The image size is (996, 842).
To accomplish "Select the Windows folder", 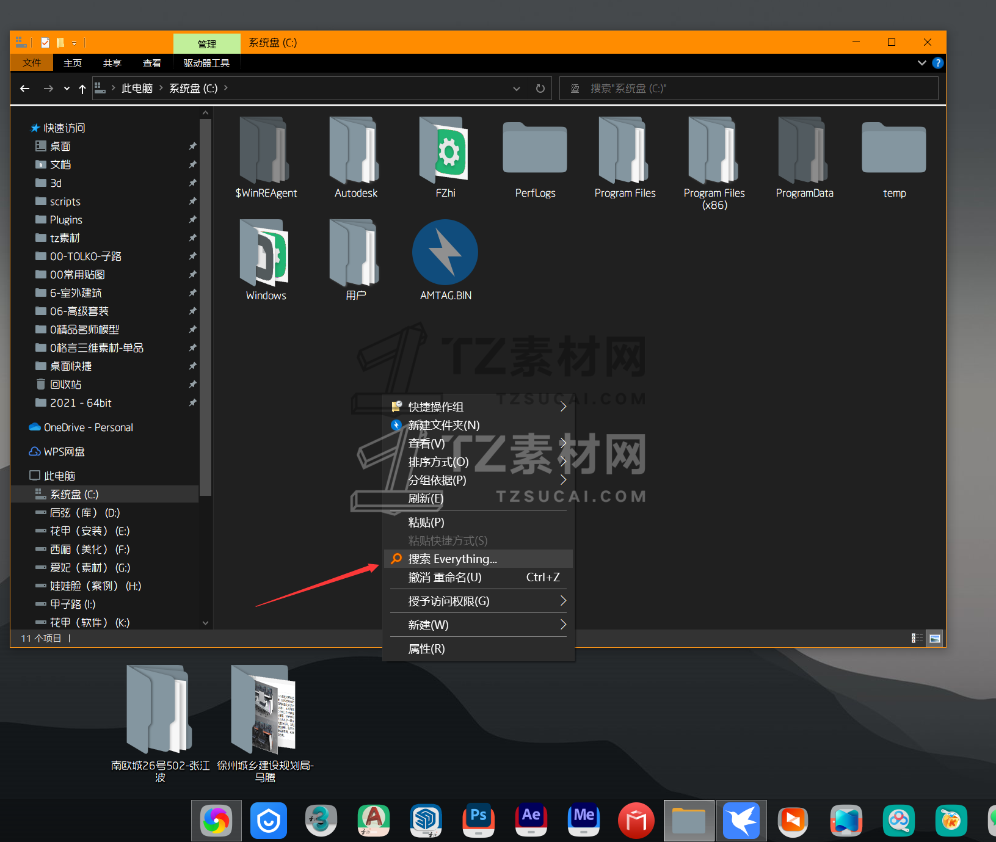I will click(x=266, y=260).
